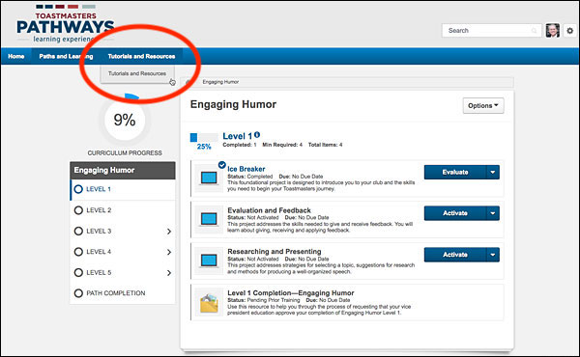Click the Engaging Humor sidebar header
This screenshot has width=580, height=357.
(123, 170)
